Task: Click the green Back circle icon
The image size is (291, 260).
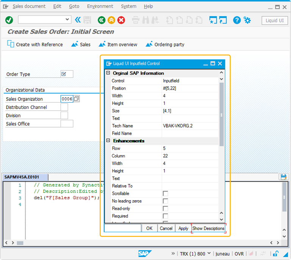Action: pos(101,20)
